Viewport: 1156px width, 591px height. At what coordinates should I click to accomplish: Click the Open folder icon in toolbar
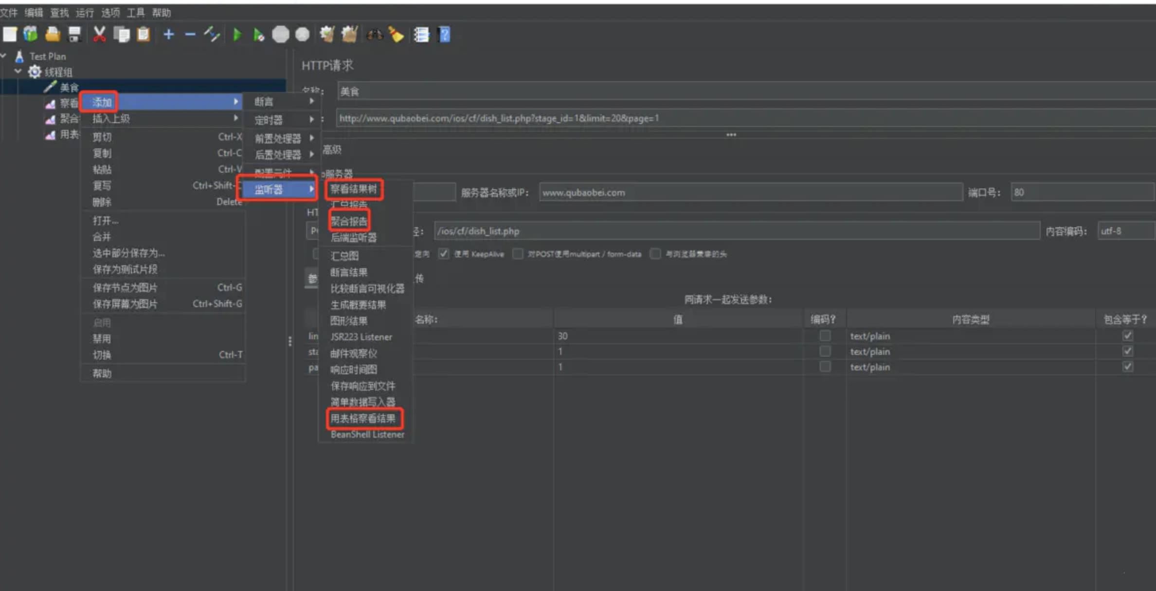pos(53,35)
